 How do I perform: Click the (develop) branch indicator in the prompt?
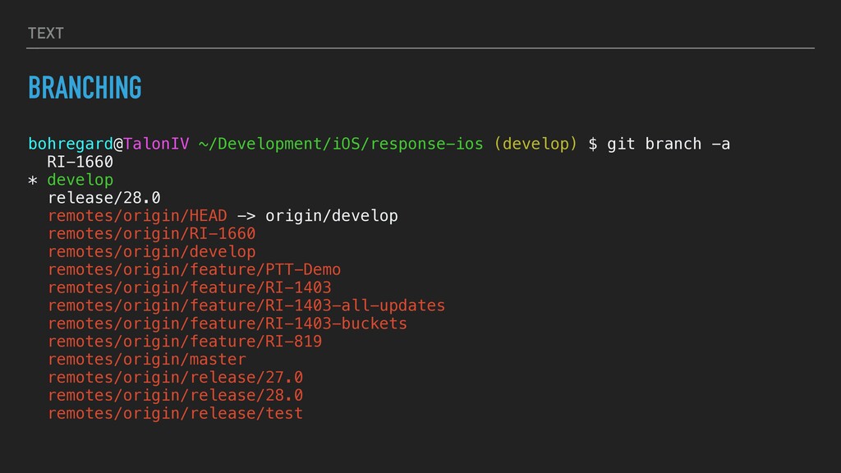pyautogui.click(x=535, y=145)
